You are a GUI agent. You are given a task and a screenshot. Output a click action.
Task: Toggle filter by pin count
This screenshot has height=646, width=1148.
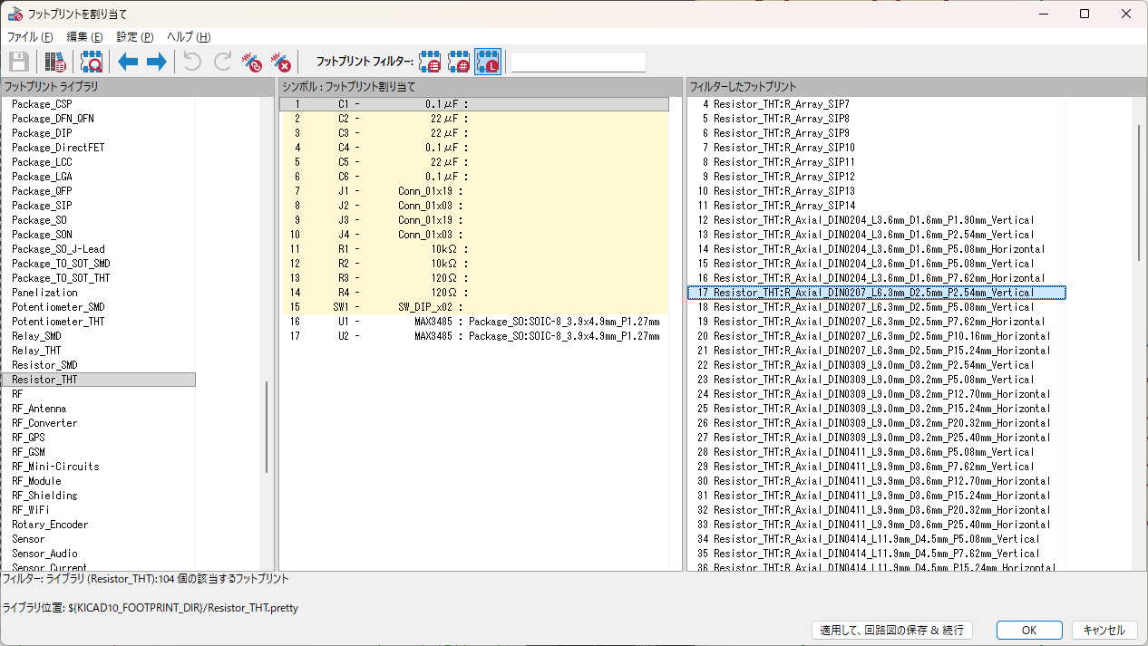[x=459, y=62]
